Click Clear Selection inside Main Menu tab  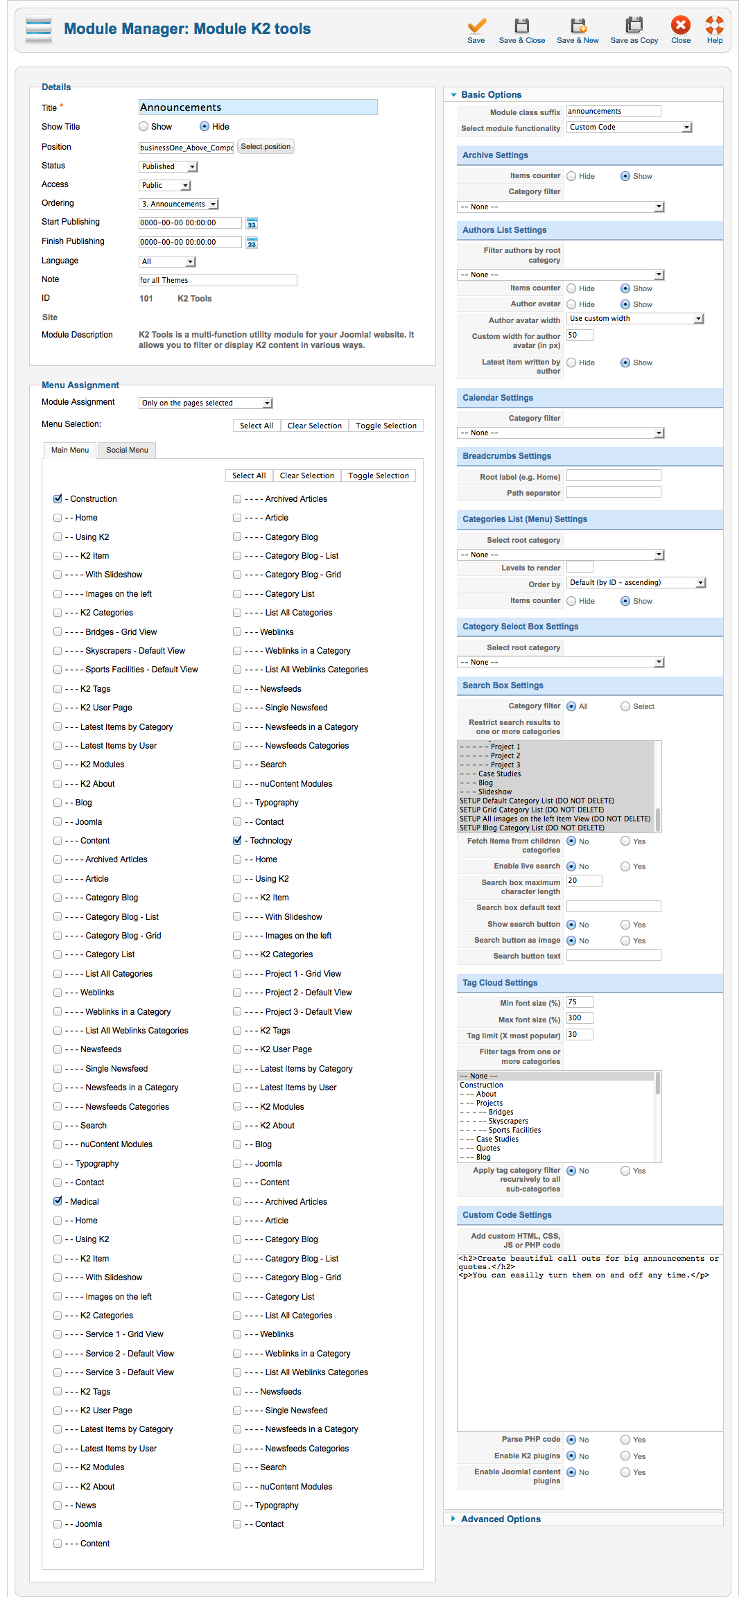307,475
